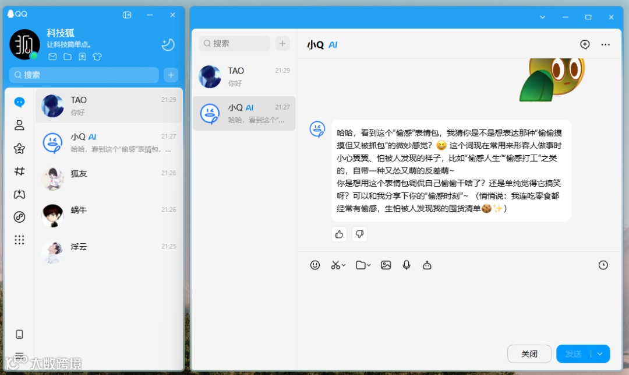Viewport: 629px width, 375px height.
Task: Click the scissors screenshot tool
Action: (x=335, y=265)
